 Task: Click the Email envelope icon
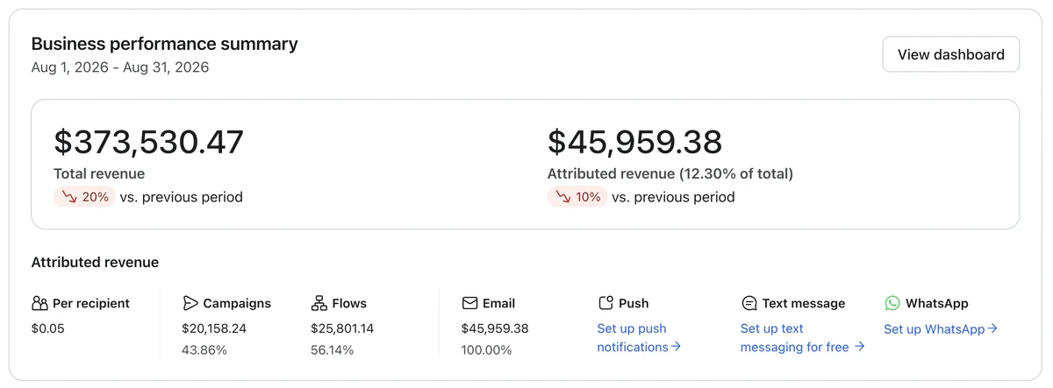click(469, 304)
